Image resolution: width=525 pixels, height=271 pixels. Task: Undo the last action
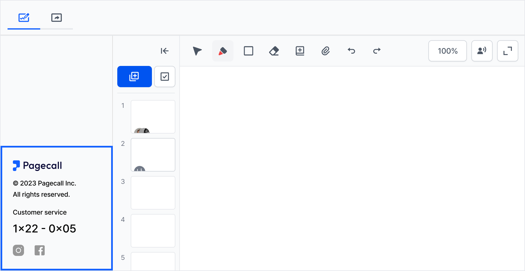coord(351,51)
